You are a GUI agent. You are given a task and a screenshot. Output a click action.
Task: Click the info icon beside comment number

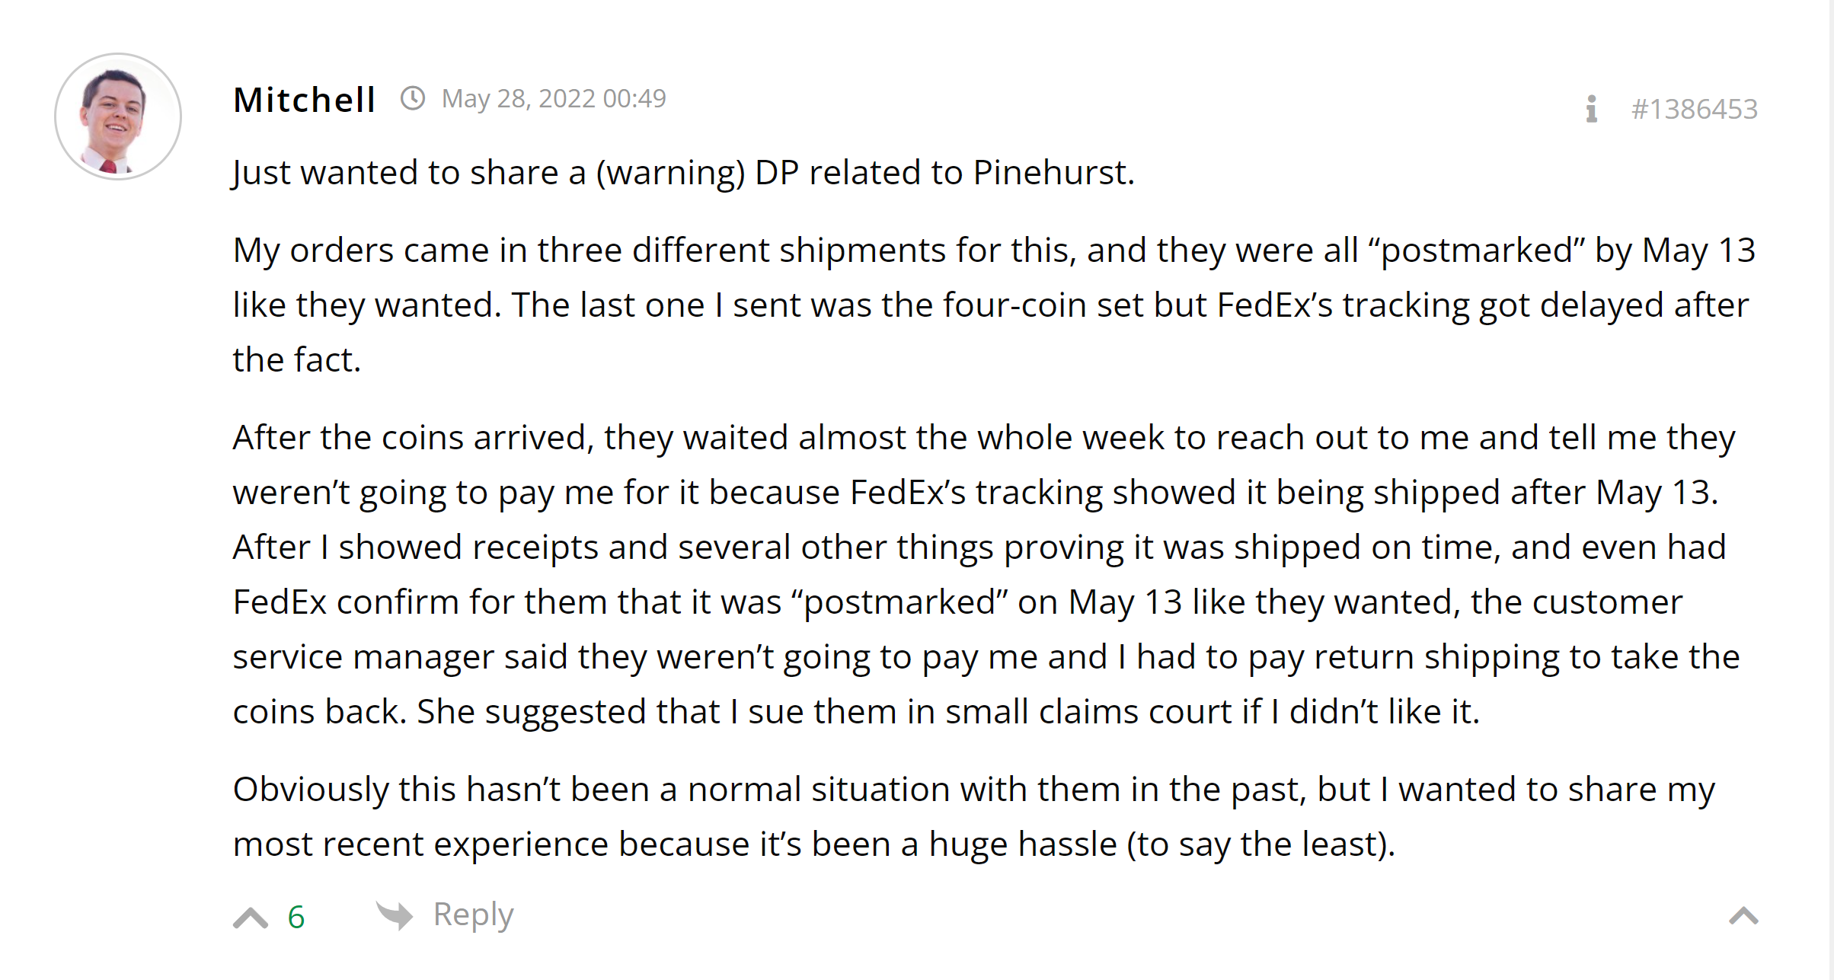click(1591, 109)
